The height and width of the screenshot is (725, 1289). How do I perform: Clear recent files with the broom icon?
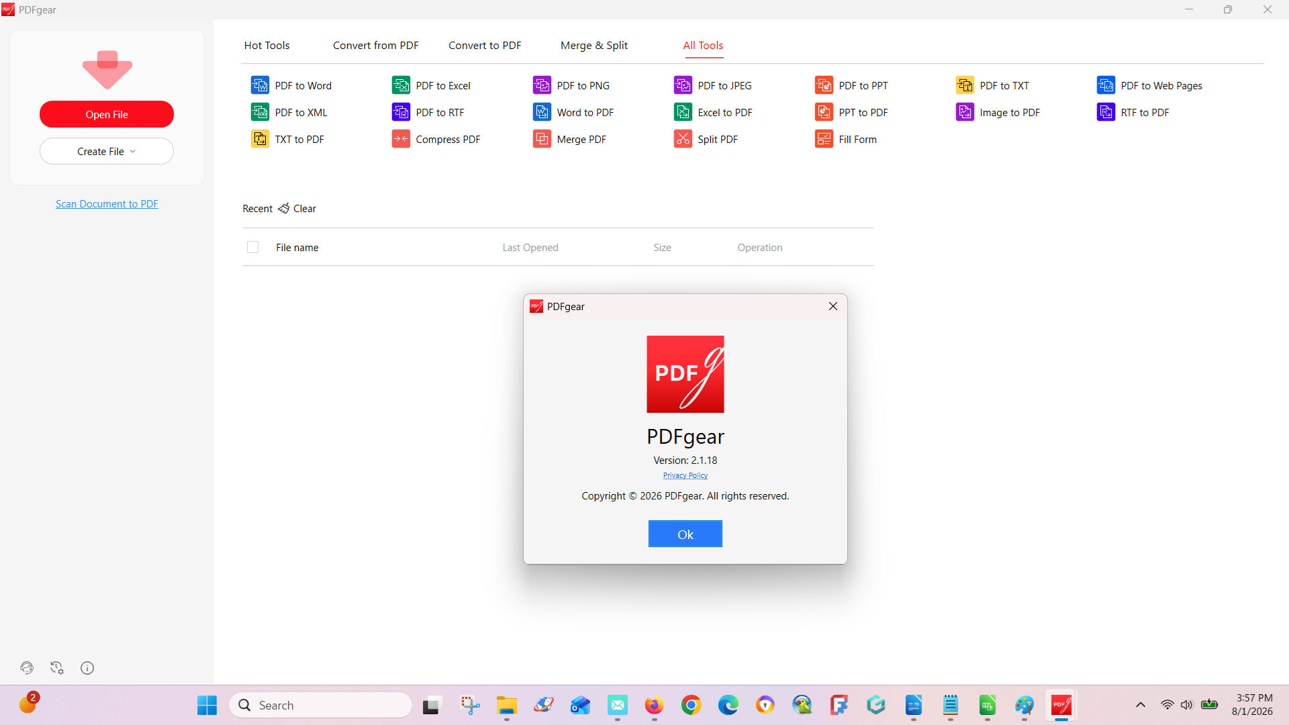click(x=284, y=209)
